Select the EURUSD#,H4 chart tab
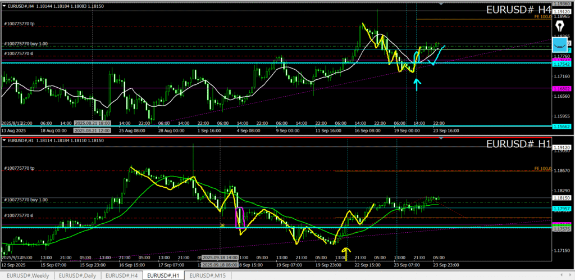575x280 pixels. (x=121, y=275)
